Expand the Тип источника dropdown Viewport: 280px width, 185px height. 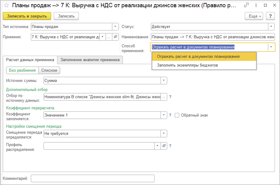click(115, 27)
